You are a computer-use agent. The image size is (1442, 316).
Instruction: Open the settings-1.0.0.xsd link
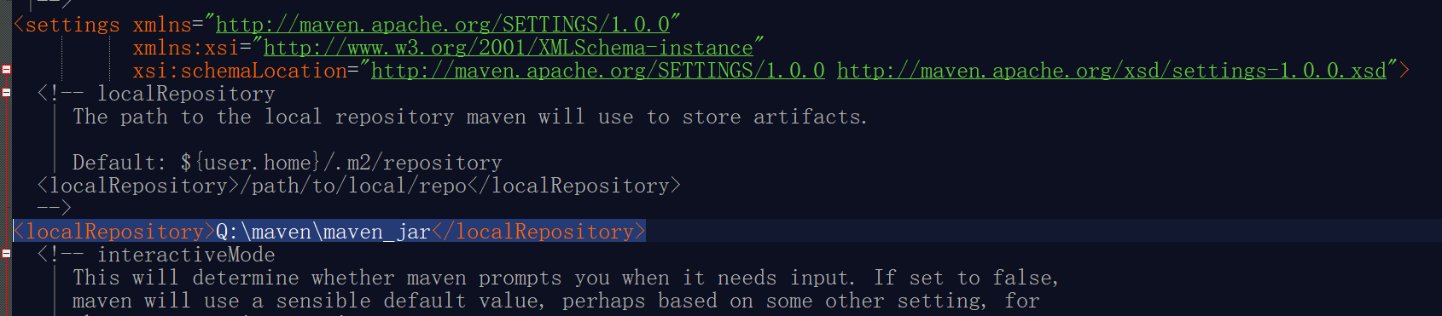(1112, 71)
